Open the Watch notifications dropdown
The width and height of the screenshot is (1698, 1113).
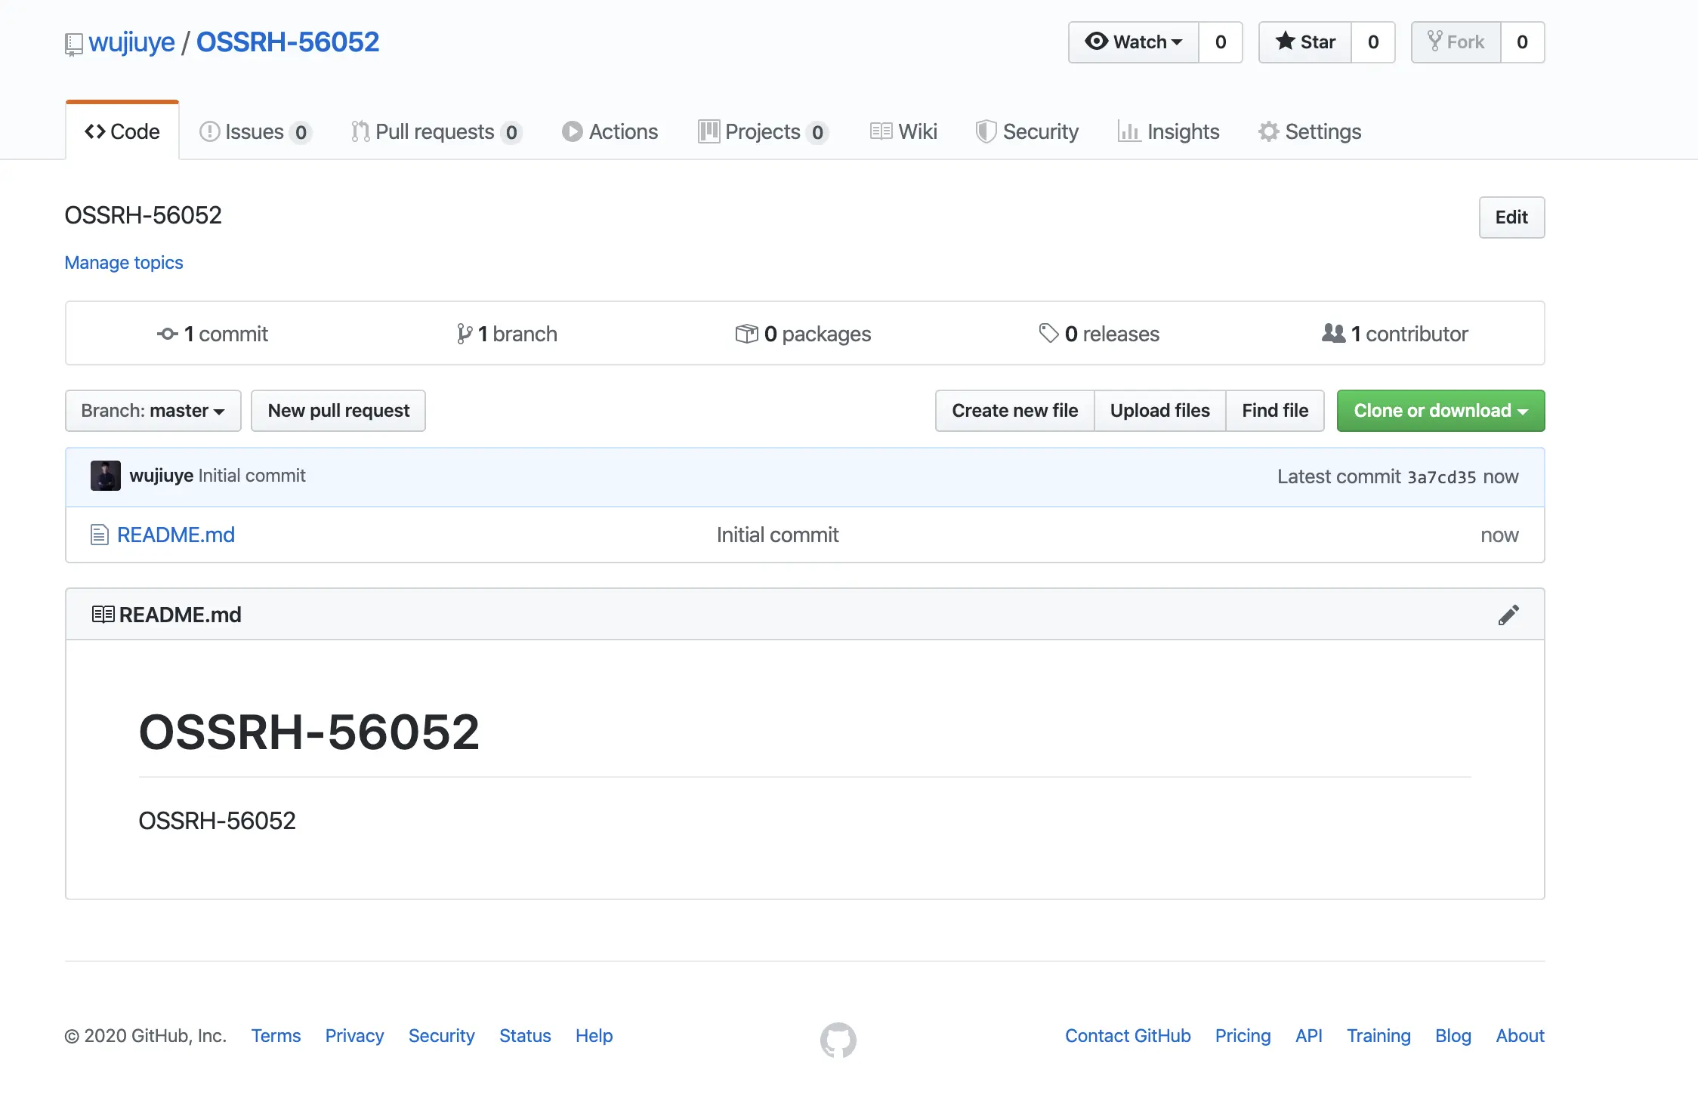1134,42
